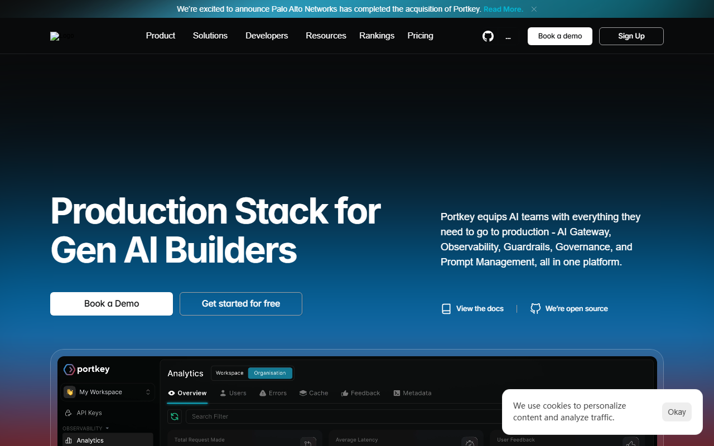Open the Developers menu
Viewport: 714px width, 446px height.
[267, 36]
